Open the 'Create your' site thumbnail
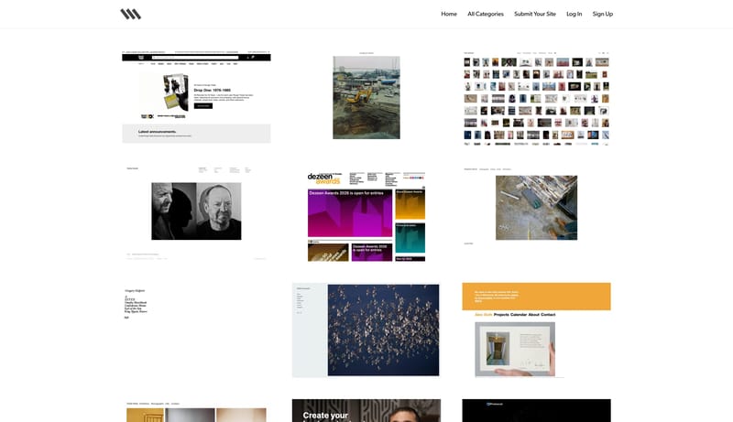This screenshot has height=422, width=733. (366, 410)
